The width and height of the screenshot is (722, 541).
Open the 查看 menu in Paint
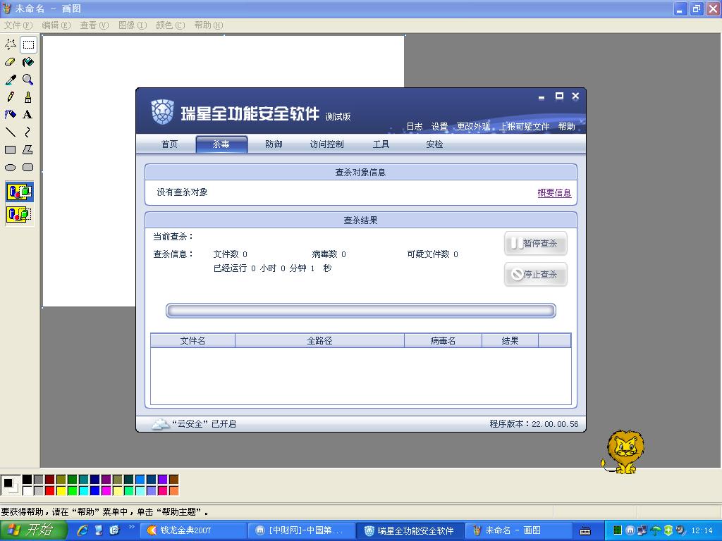[94, 25]
